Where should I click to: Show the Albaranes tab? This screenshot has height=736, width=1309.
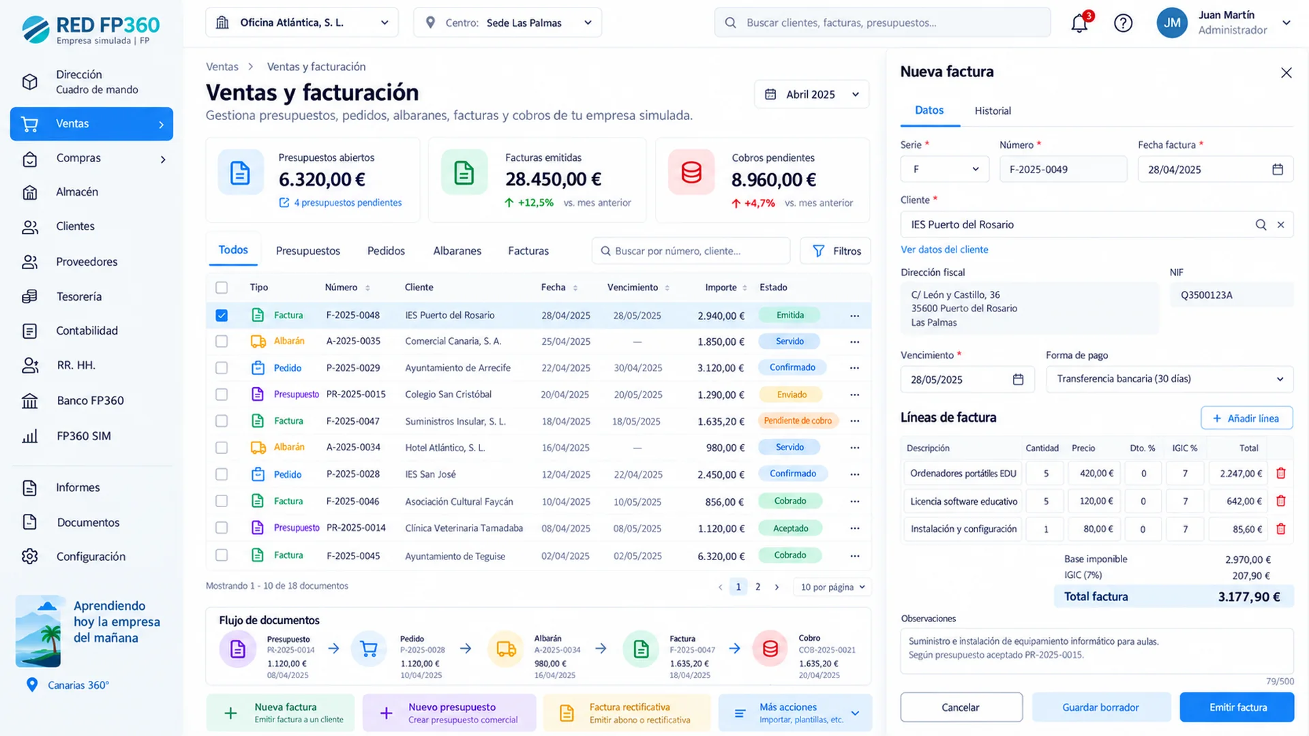point(457,251)
